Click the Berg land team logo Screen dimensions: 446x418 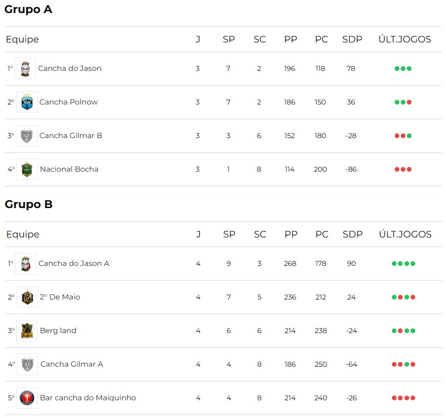pyautogui.click(x=28, y=331)
